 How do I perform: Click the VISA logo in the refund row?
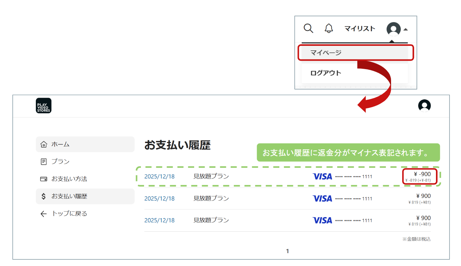pos(322,176)
